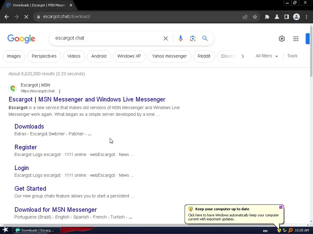Image resolution: width=313 pixels, height=234 pixels.
Task: Go back to the previous page
Action: [x=7, y=17]
